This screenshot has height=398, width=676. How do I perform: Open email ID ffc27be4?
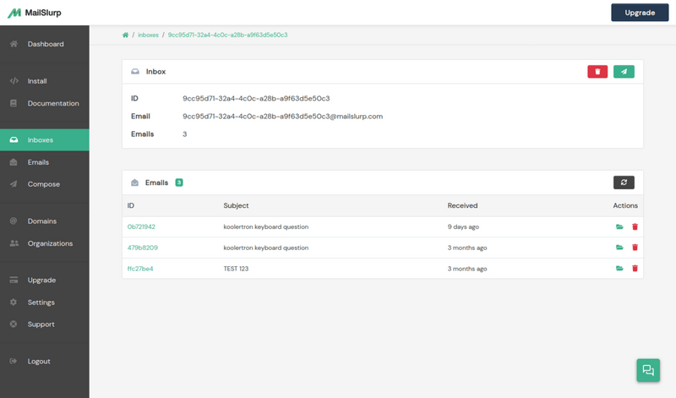click(x=140, y=269)
